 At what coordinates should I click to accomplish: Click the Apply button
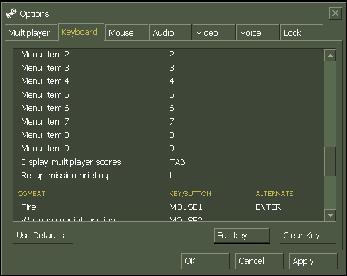(x=313, y=261)
